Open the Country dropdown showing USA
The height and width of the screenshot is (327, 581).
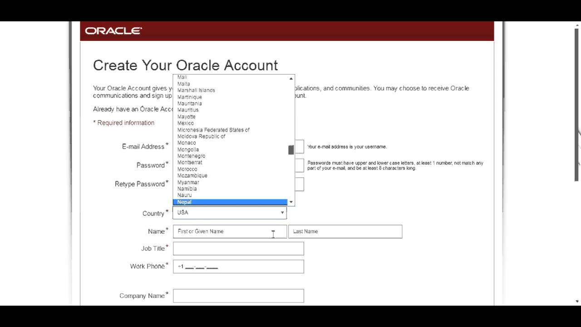[230, 213]
